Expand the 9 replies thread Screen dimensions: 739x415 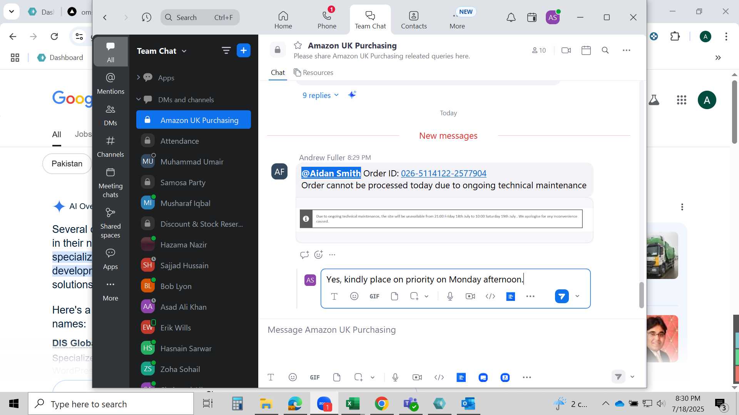click(321, 95)
